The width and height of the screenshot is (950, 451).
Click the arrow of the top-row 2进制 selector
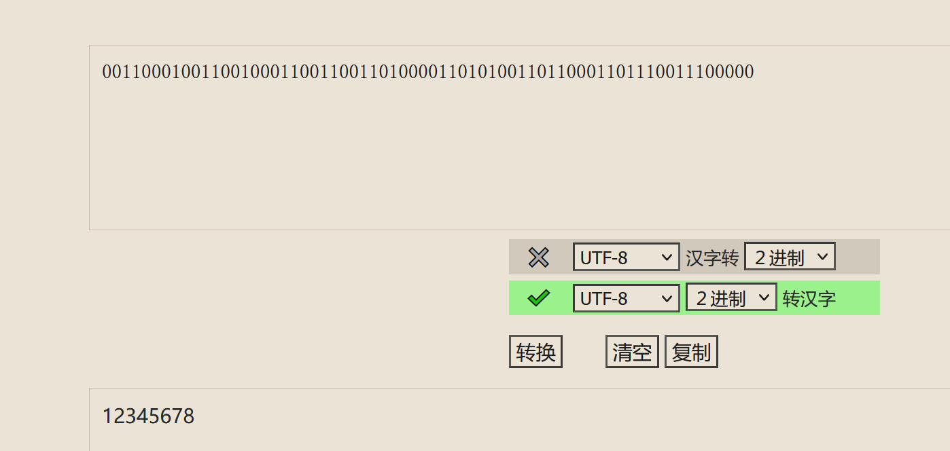pyautogui.click(x=823, y=257)
